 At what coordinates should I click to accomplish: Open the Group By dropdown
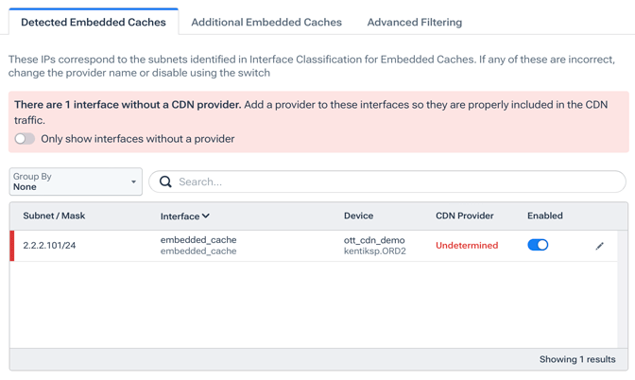(76, 181)
